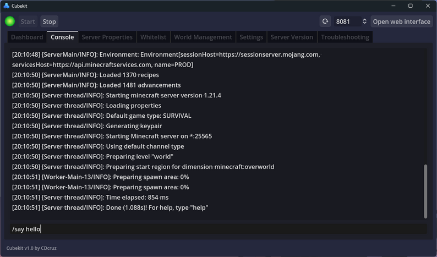Maximize the Cubekit window
This screenshot has width=437, height=257.
tap(410, 6)
